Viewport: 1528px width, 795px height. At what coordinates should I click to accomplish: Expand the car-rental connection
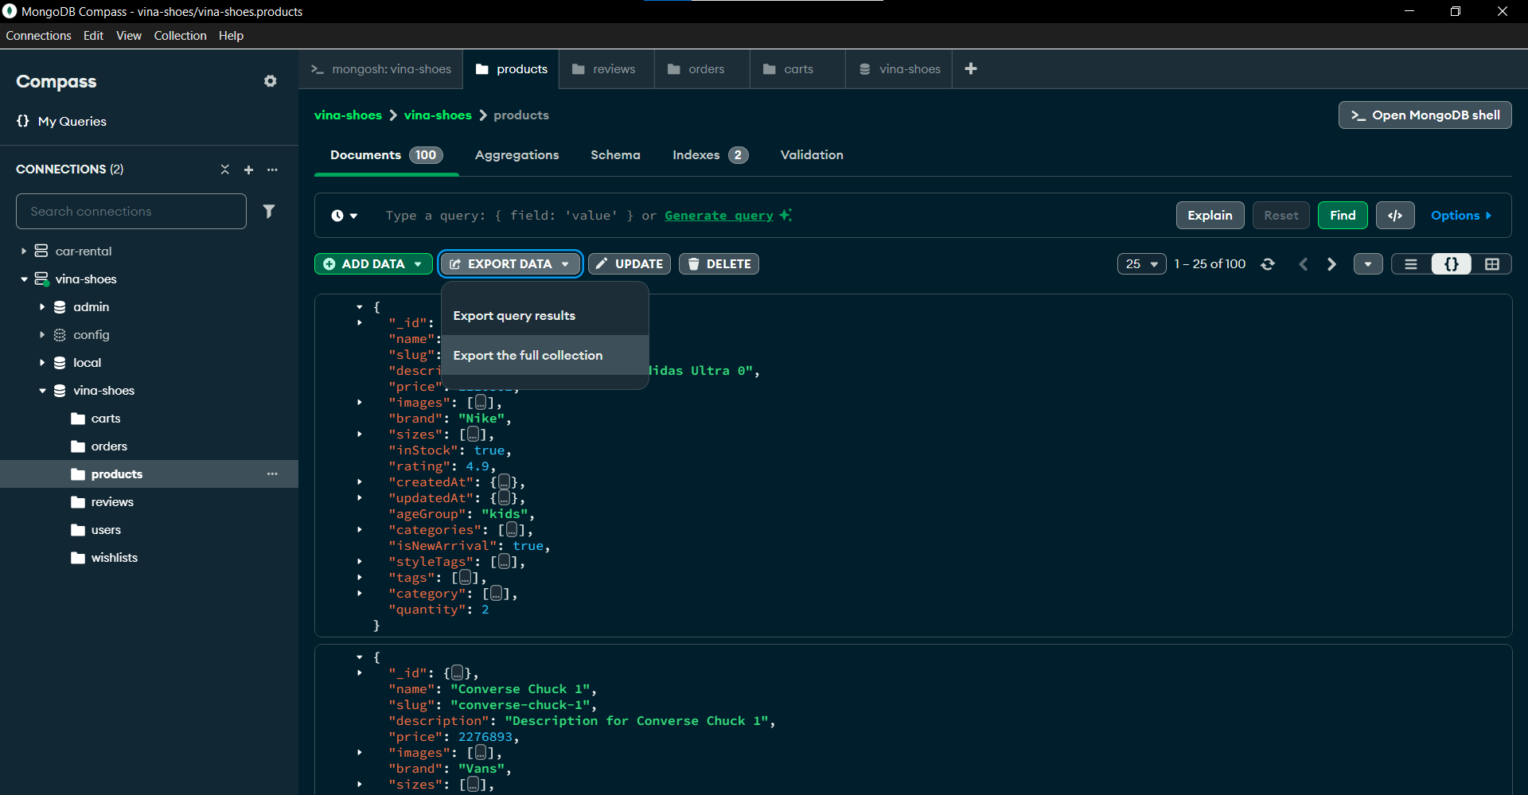point(24,251)
